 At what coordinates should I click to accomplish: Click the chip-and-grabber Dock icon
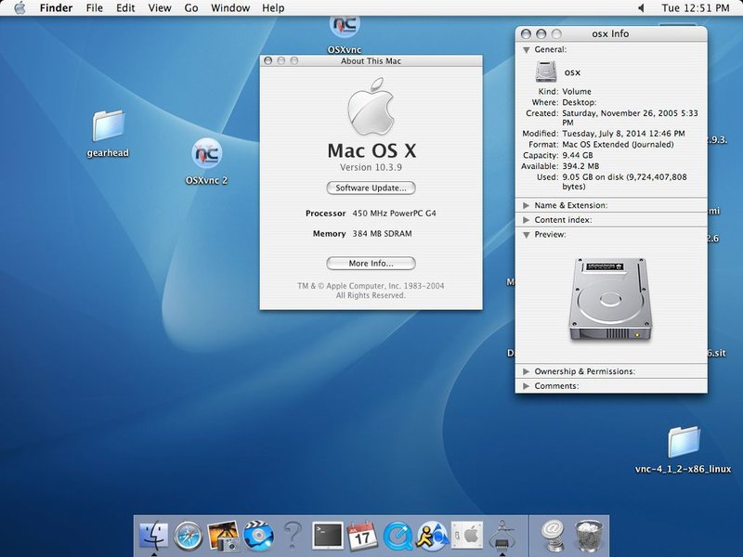coord(502,536)
